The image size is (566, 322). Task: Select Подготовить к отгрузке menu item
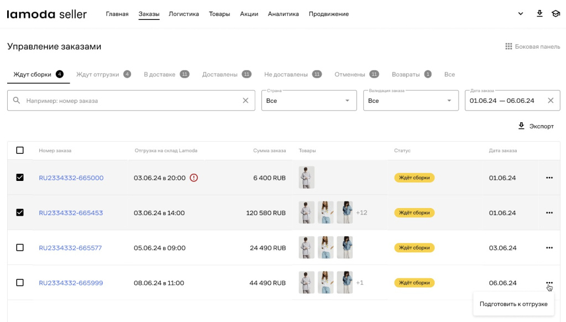pos(513,304)
